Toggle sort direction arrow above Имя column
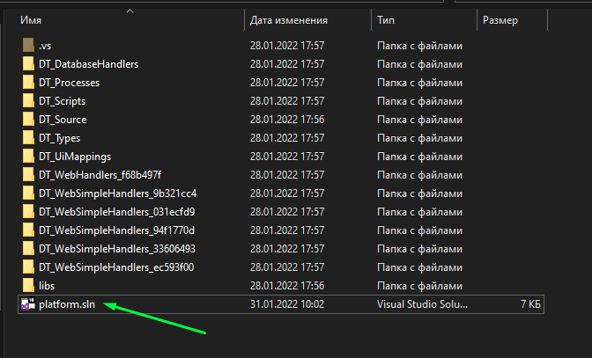This screenshot has height=358, width=592. pyautogui.click(x=130, y=11)
